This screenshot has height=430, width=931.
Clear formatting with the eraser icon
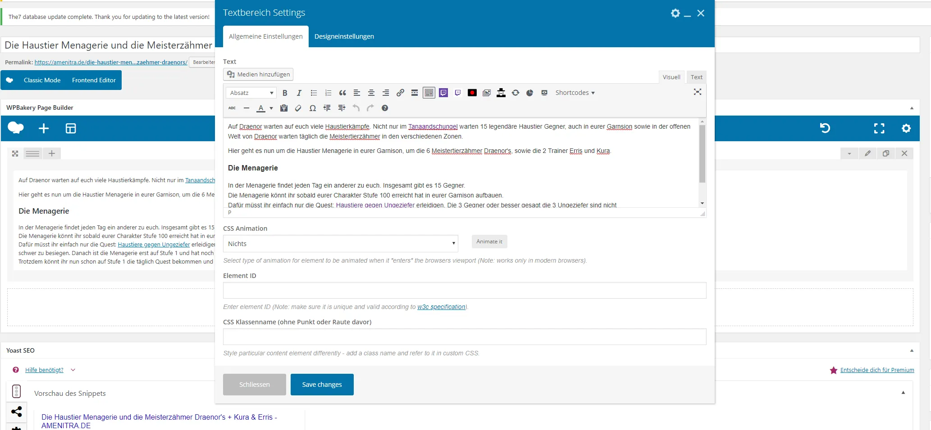298,108
